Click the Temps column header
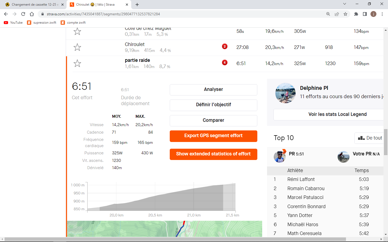Screen dimensions: 388x242 (362, 170)
